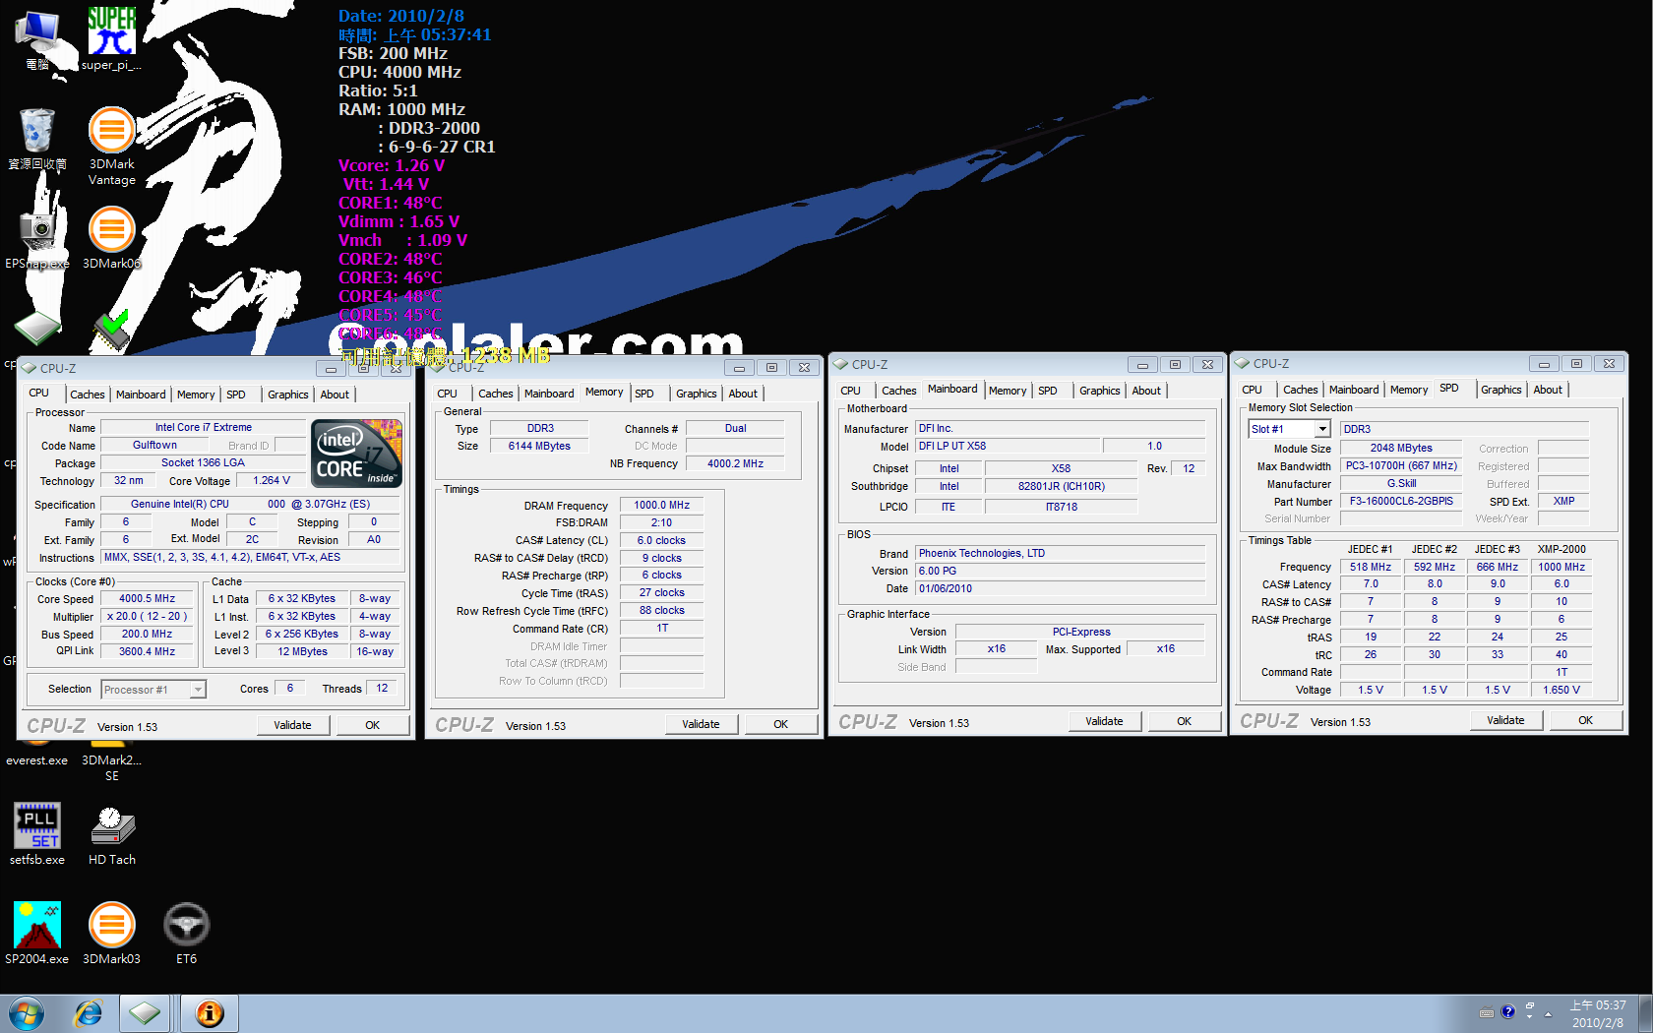Viewport: 1653px width, 1033px height.
Task: Switch to Caches tab in first CPU-Z window
Action: click(88, 395)
